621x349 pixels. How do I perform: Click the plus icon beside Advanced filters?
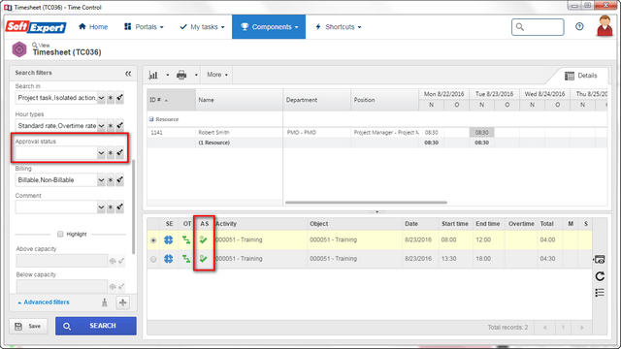(123, 302)
